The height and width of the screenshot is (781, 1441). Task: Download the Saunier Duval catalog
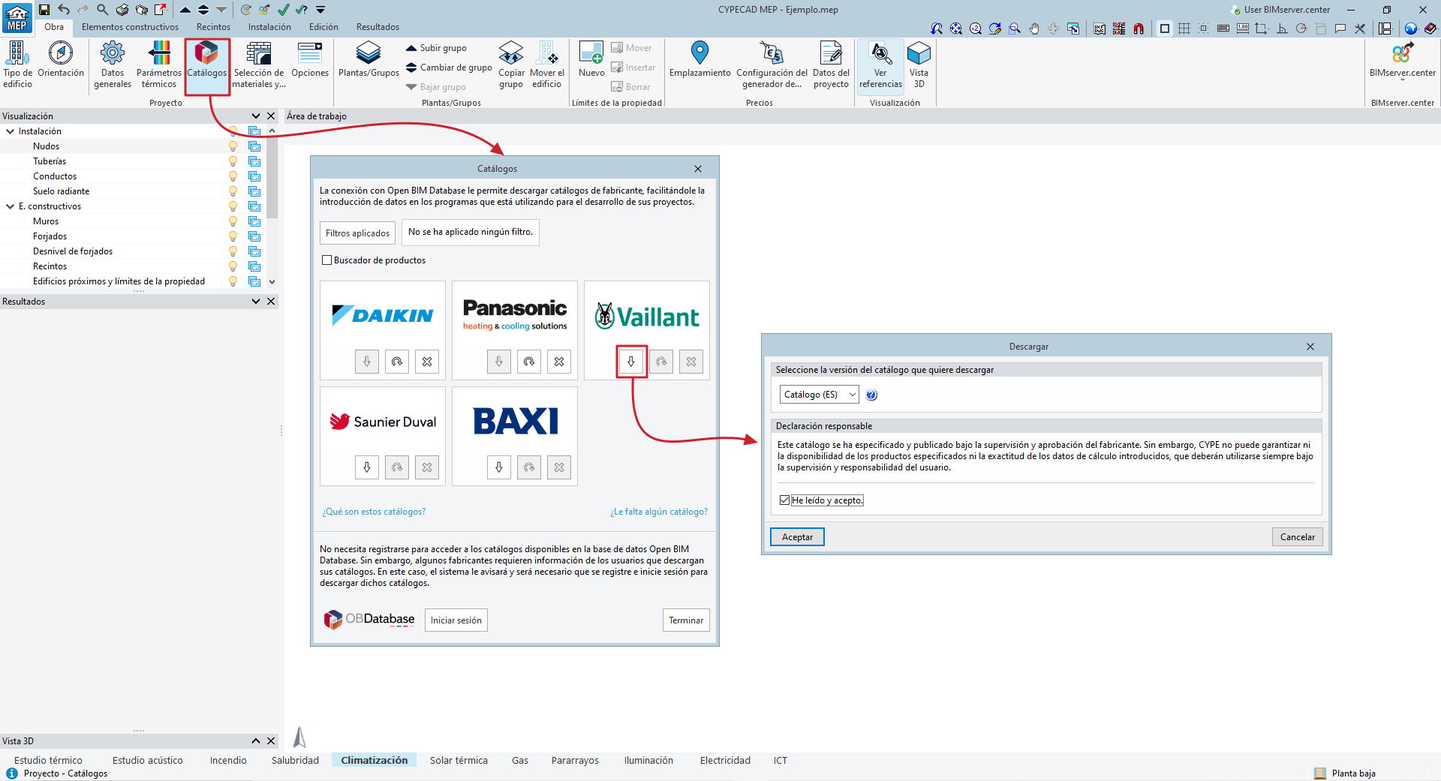[x=367, y=467]
